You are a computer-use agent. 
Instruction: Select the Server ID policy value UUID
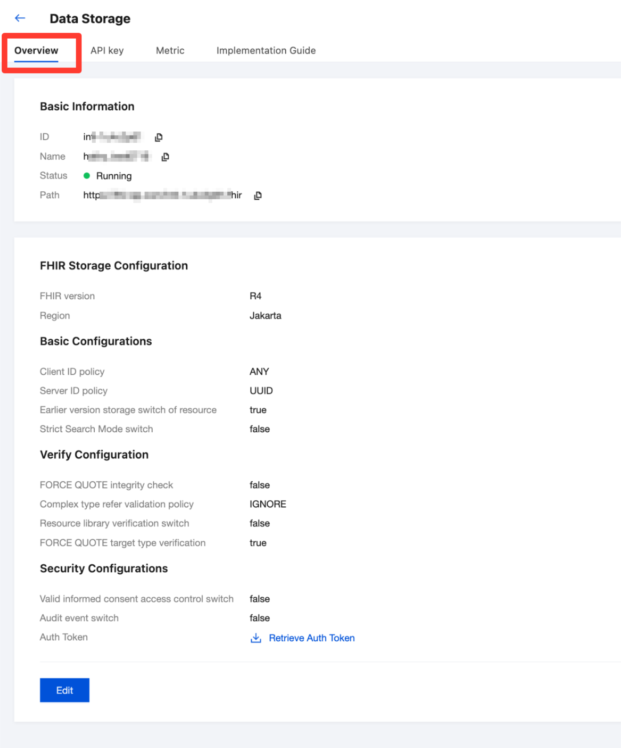(x=261, y=391)
